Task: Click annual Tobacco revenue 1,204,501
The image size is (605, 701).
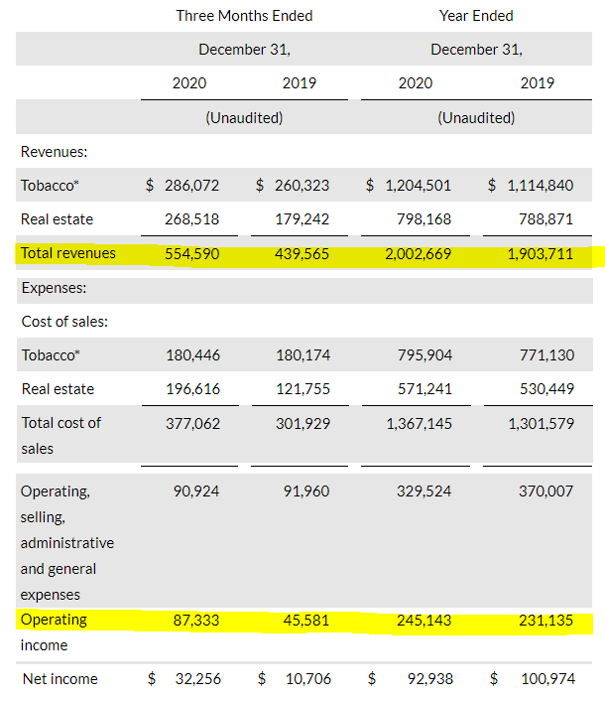Action: [x=419, y=185]
